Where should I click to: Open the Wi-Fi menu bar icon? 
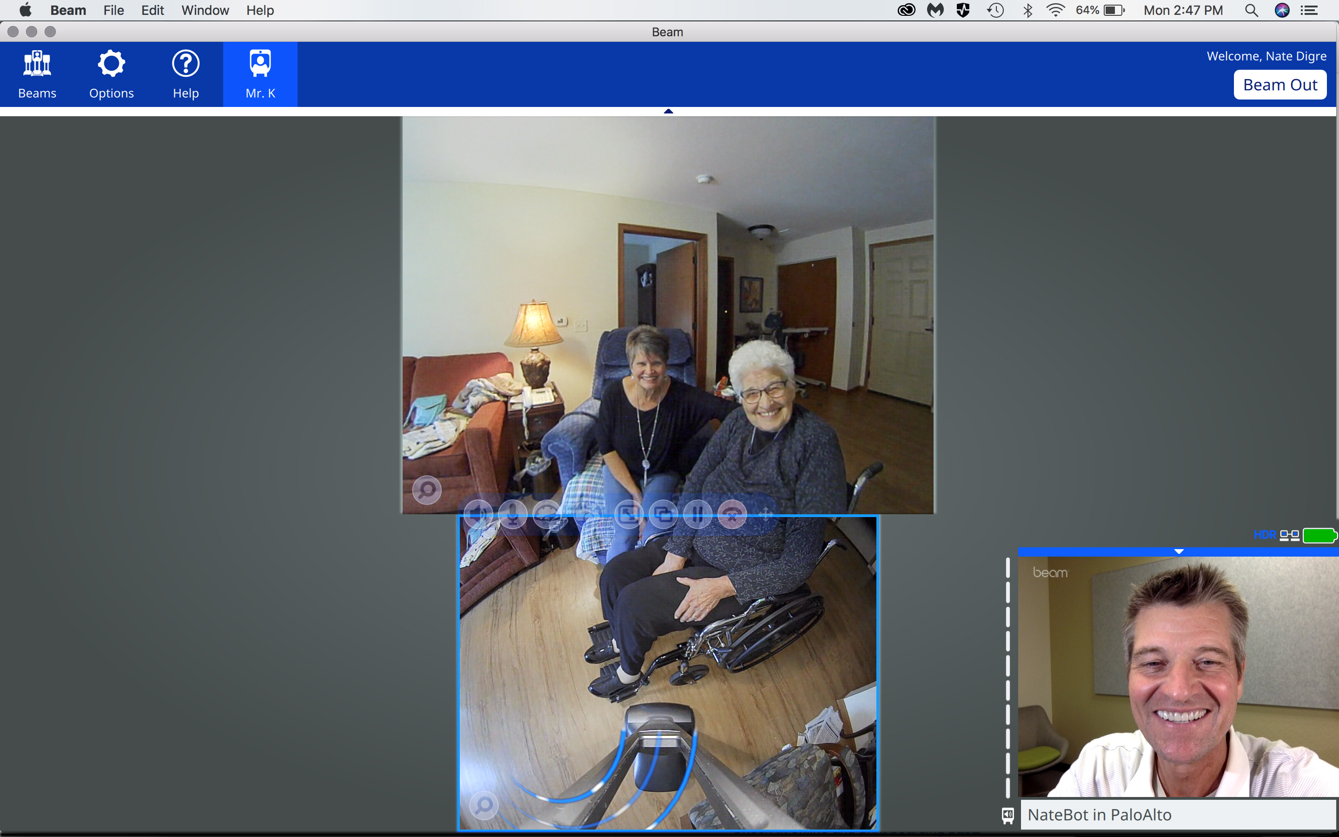click(x=1056, y=10)
